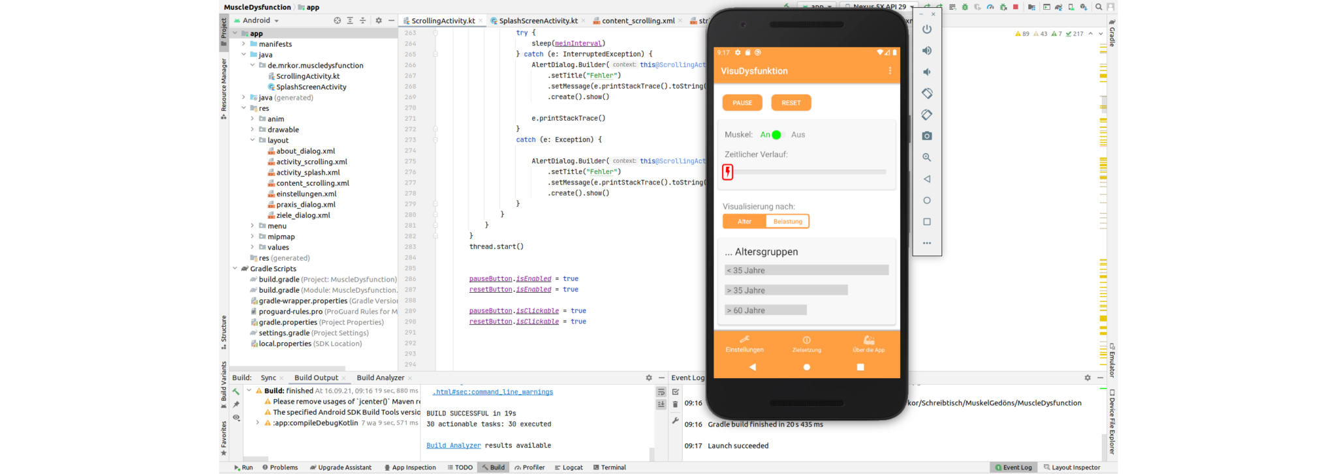The width and height of the screenshot is (1337, 474).
Task: Toggle the eye view filter in Build panel
Action: 236,418
